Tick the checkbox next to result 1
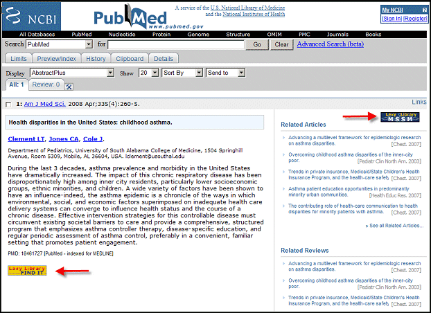 click(x=8, y=105)
